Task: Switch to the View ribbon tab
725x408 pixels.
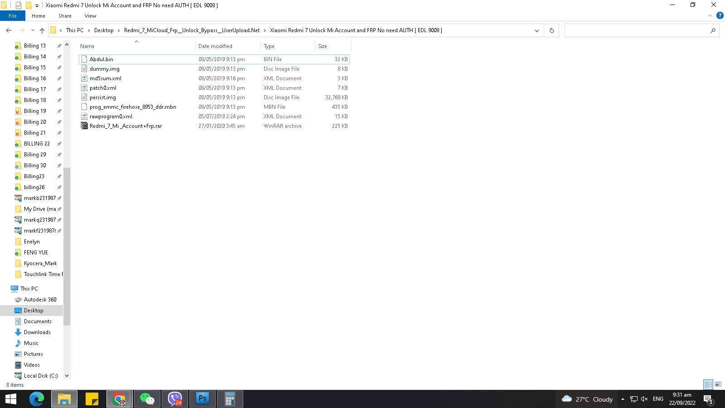Action: 90,16
